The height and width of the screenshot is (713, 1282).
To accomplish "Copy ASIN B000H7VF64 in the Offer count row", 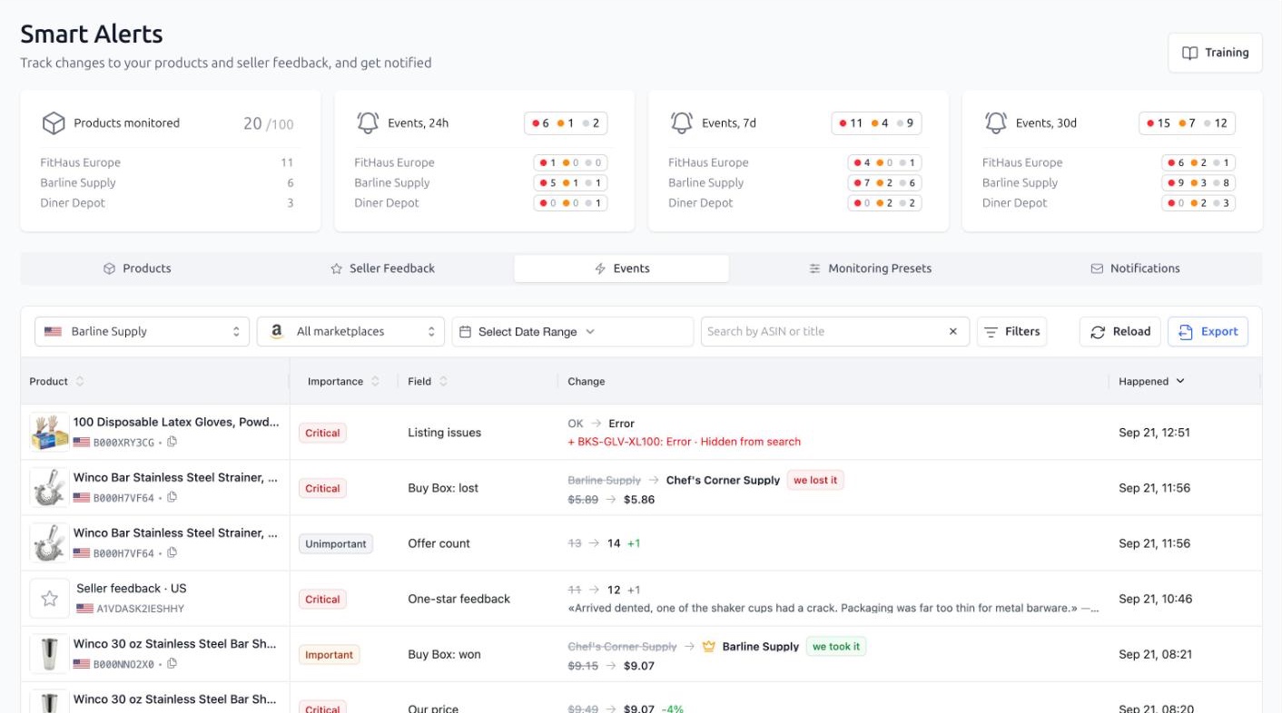I will click(x=172, y=552).
